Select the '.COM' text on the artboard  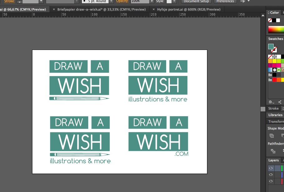[181, 154]
